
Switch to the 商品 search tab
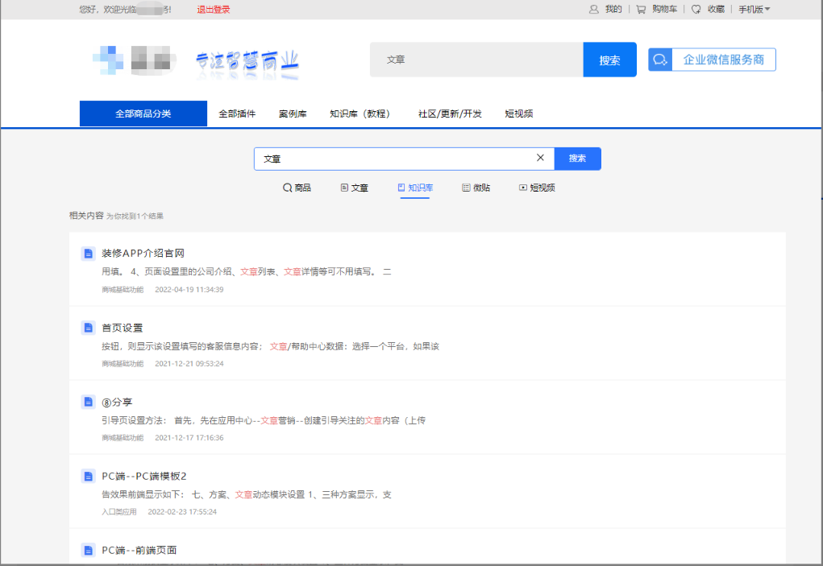[x=297, y=188]
